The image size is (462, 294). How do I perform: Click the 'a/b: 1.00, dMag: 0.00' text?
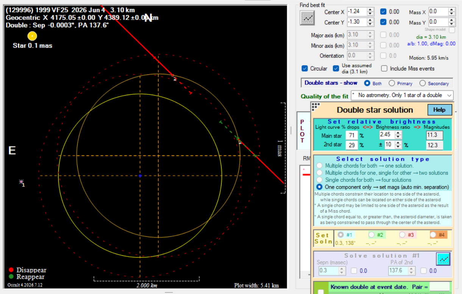pyautogui.click(x=431, y=44)
